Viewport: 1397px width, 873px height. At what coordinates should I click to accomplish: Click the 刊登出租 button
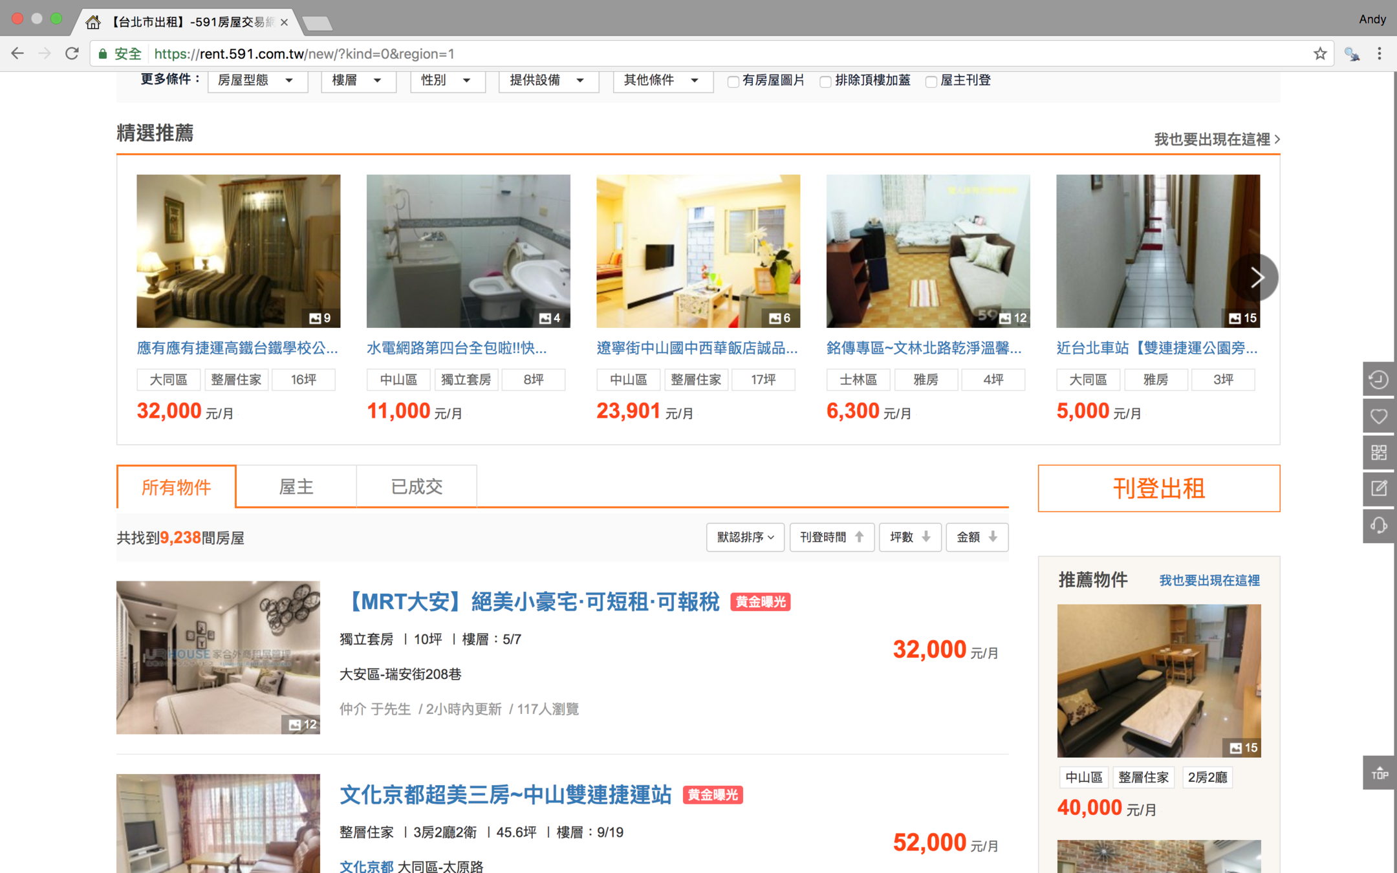click(x=1158, y=489)
